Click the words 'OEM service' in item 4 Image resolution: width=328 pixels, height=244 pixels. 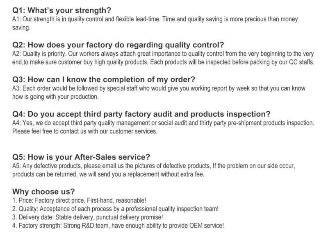206,226
